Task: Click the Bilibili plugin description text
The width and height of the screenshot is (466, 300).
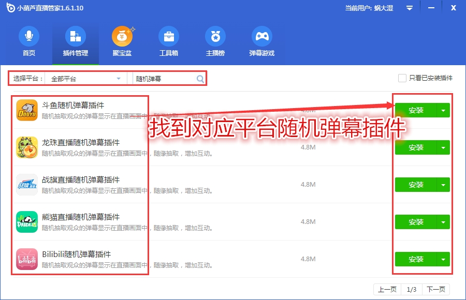Action: coord(127,265)
